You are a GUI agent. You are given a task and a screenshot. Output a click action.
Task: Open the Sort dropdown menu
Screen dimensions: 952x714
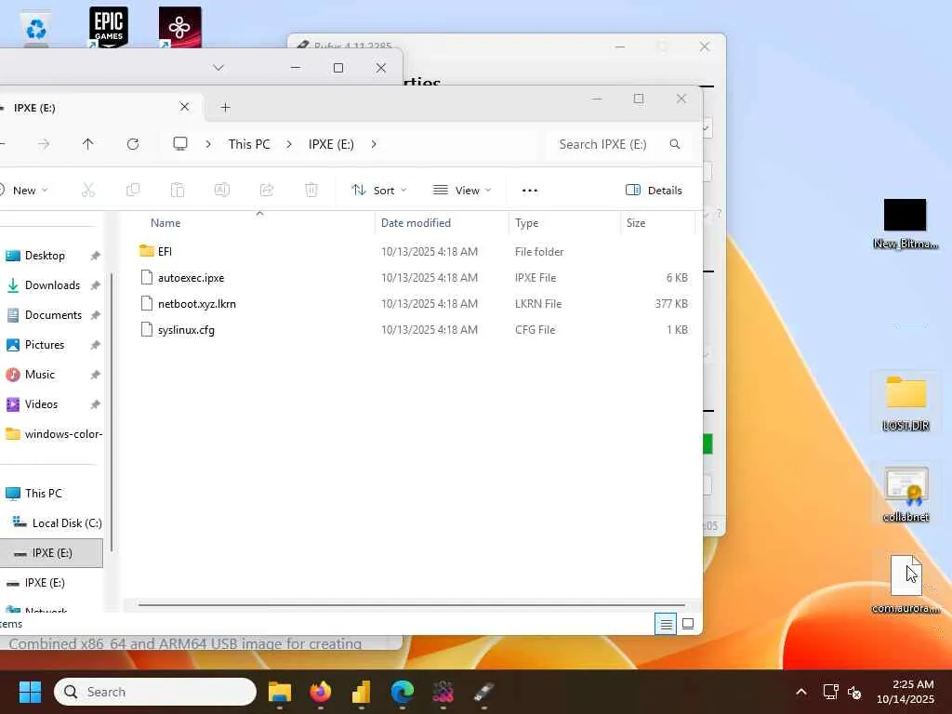[x=379, y=190]
